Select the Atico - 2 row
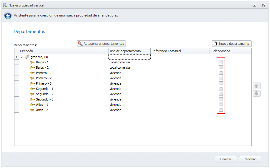This screenshot has width=270, height=168. (x=133, y=110)
